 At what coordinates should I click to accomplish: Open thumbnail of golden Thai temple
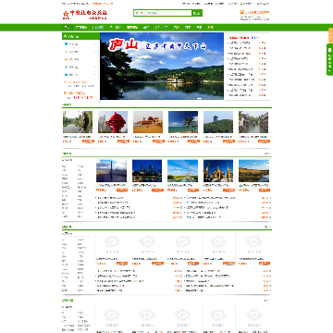click(x=218, y=171)
